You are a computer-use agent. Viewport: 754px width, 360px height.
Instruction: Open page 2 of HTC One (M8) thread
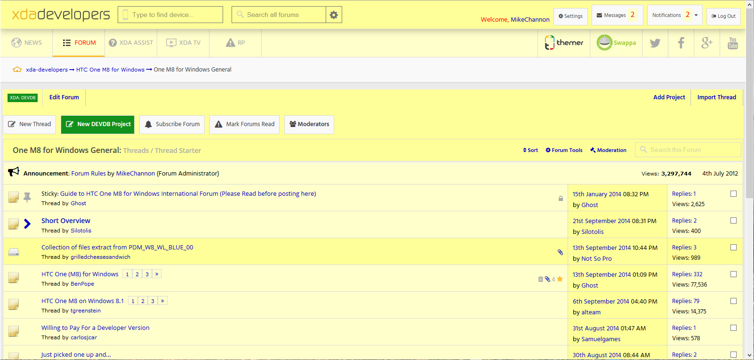click(x=137, y=274)
